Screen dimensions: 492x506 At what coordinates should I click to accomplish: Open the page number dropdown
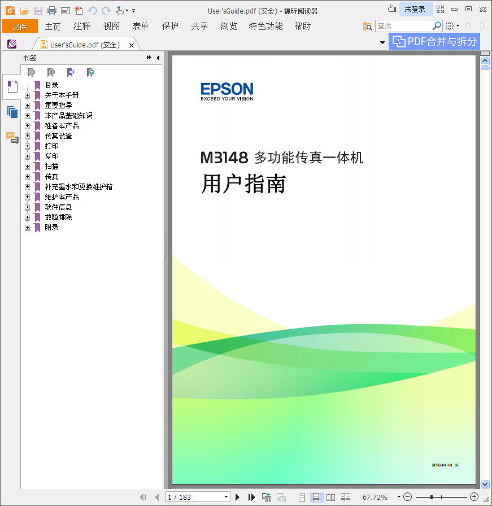[227, 497]
